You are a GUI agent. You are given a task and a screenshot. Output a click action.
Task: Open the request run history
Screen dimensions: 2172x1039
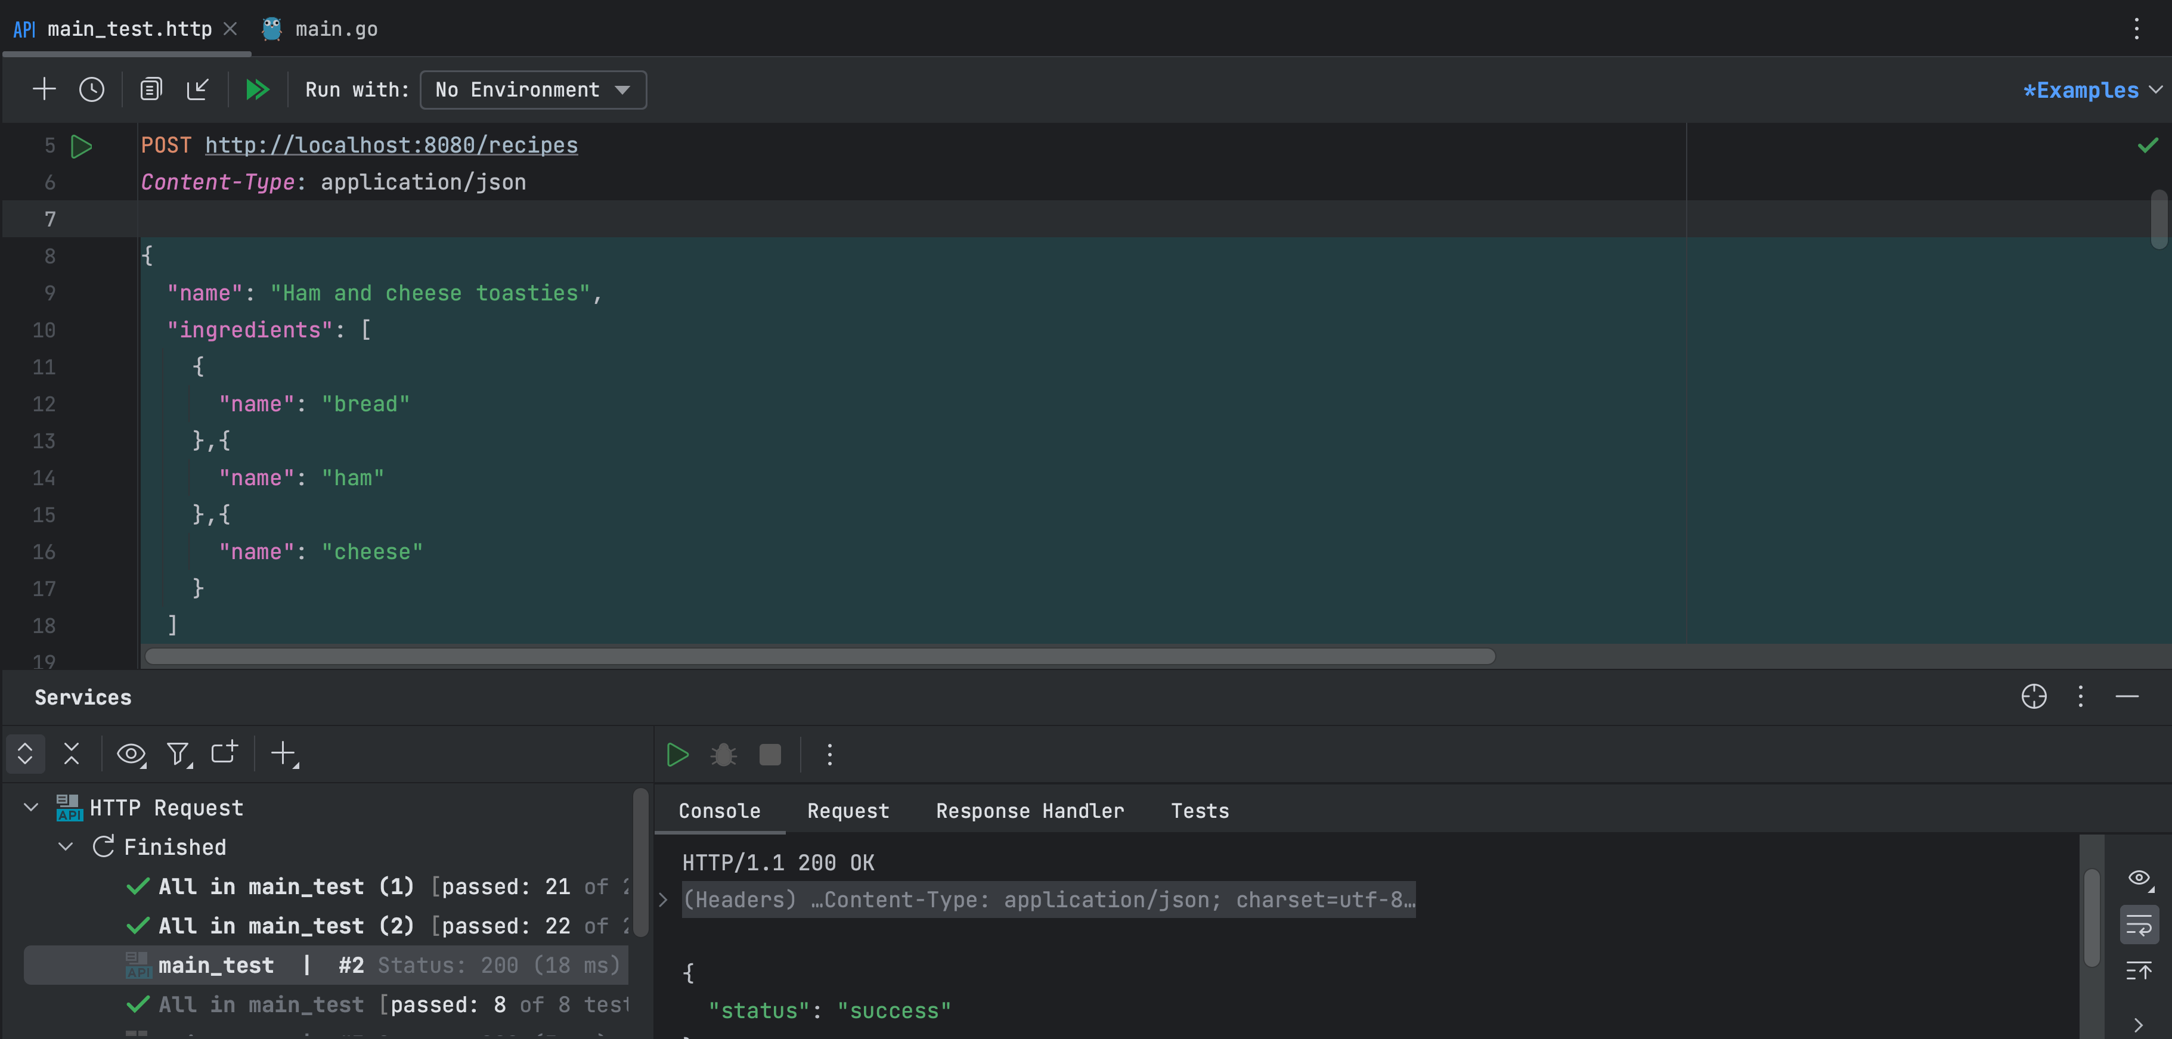click(92, 89)
